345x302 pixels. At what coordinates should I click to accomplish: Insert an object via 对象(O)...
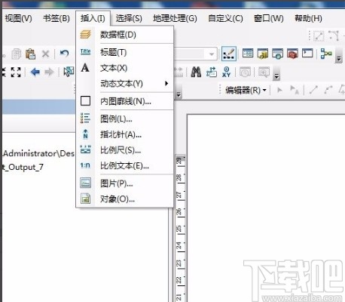[x=125, y=199]
